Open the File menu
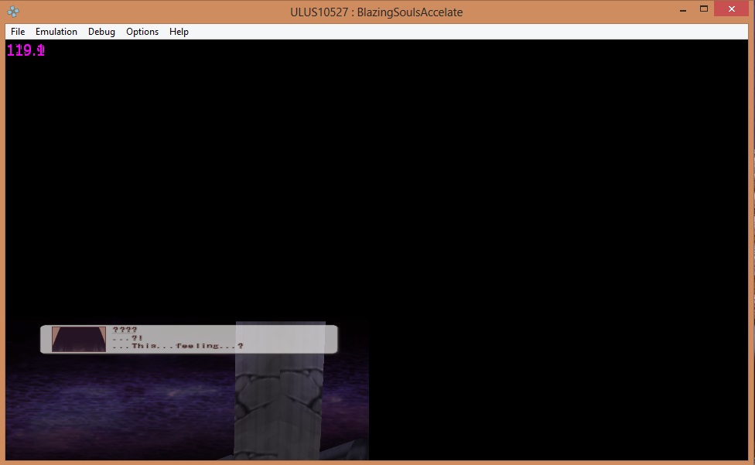This screenshot has height=465, width=755. point(18,32)
